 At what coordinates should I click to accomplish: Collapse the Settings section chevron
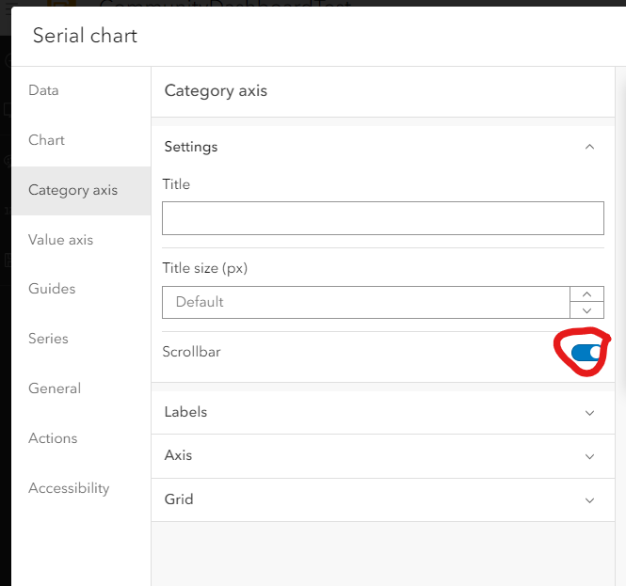pos(589,147)
